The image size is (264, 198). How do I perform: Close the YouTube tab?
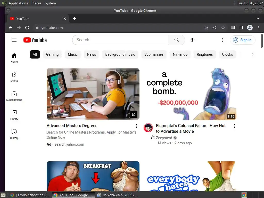(x=65, y=19)
